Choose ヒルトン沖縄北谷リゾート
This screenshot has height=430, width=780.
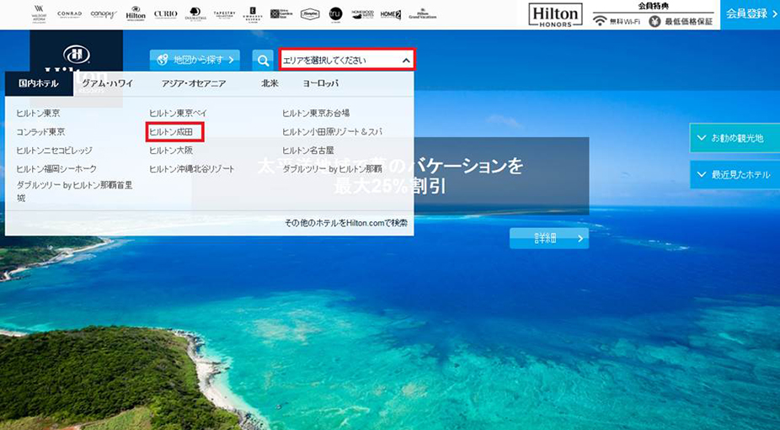(x=191, y=169)
